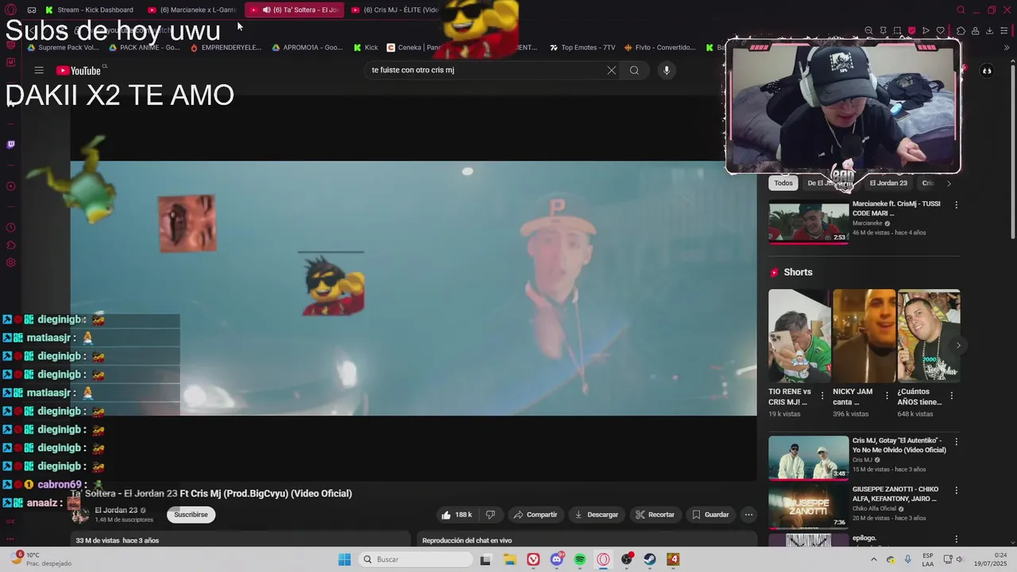Open options for the GIUSEPPE ZANOTTI video
This screenshot has height=572, width=1017.
956,491
